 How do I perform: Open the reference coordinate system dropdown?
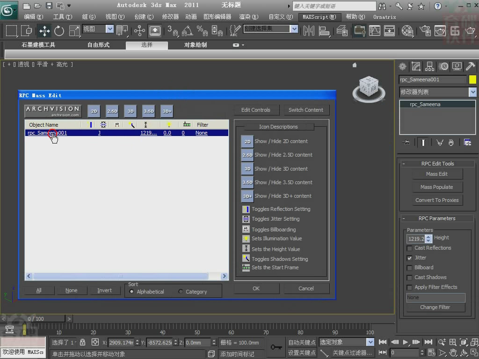coord(109,29)
